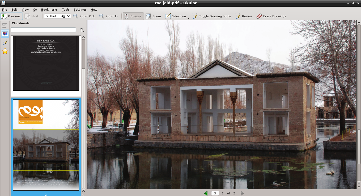Click the Zoom Out magnifier icon
The height and width of the screenshot is (196, 361).
[x=76, y=16]
